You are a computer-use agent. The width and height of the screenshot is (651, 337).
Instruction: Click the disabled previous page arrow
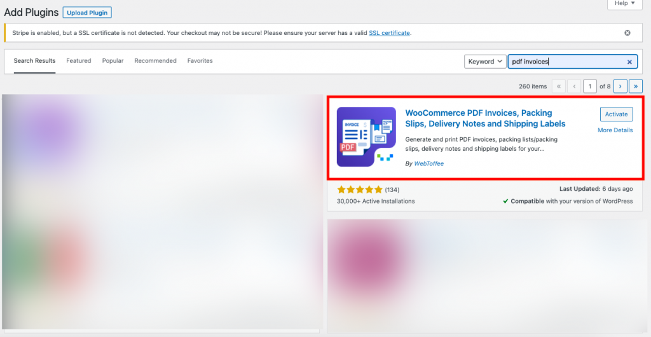(x=574, y=86)
